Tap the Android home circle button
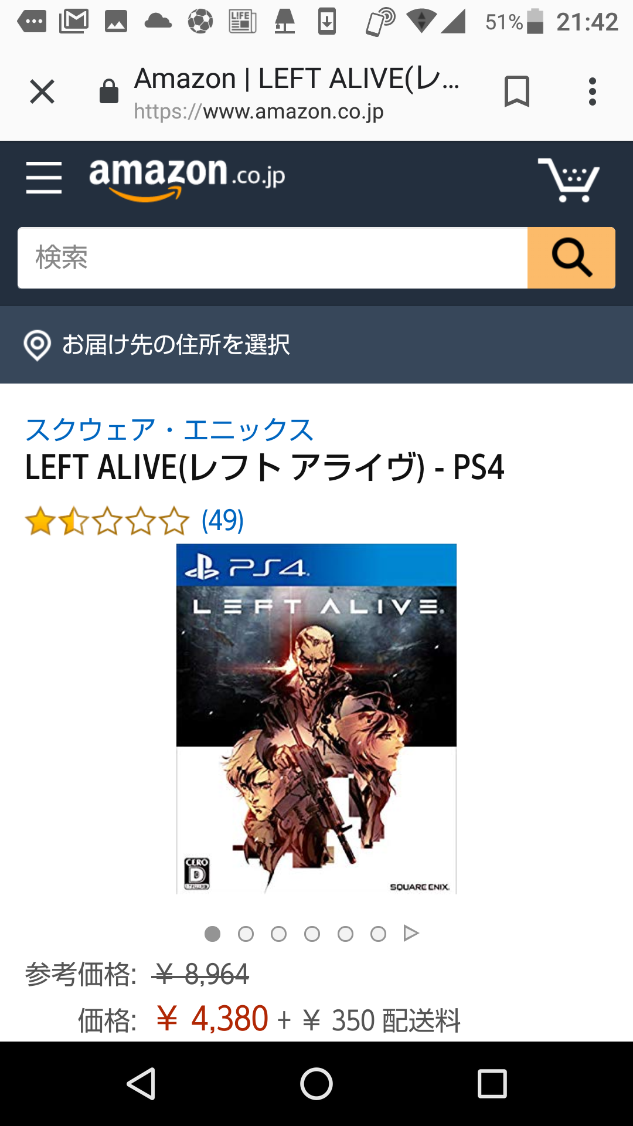633x1126 pixels. (316, 1083)
